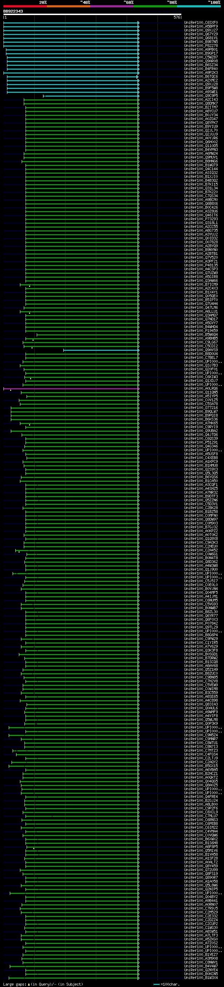Open hit UniRef100_A5BPF9
224x987 pixels.
pyautogui.click(x=201, y=27)
